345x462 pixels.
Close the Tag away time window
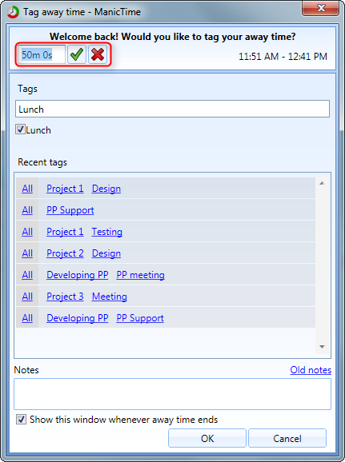pos(320,8)
